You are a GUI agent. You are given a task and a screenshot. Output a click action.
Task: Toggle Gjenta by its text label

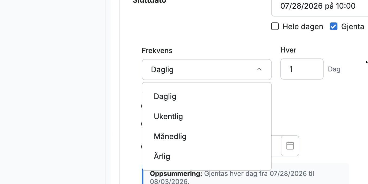click(x=353, y=27)
